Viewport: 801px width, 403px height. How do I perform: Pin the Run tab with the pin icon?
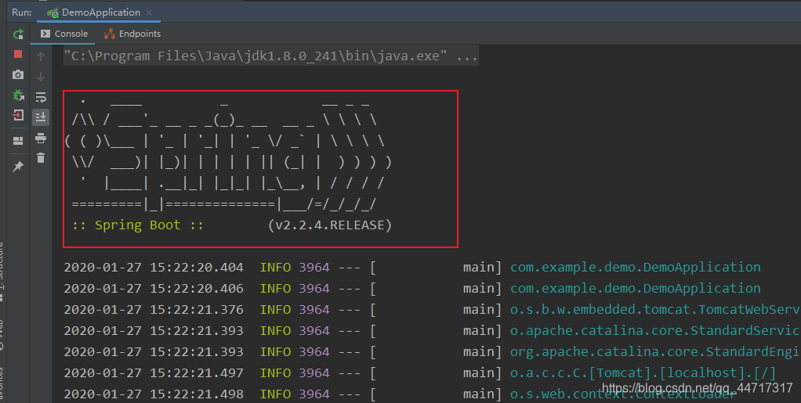18,167
